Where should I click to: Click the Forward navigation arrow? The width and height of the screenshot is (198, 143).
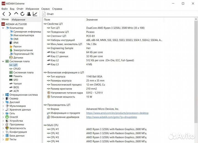(x=10, y=14)
